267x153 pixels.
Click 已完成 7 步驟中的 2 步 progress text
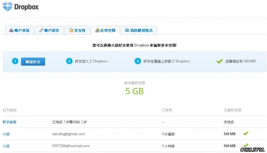[x=69, y=122]
